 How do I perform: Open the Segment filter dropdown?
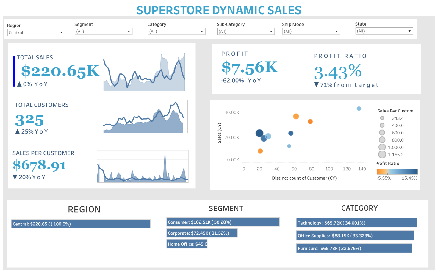[104, 31]
